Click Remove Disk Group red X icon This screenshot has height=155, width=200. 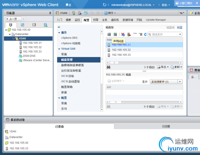(x=123, y=34)
